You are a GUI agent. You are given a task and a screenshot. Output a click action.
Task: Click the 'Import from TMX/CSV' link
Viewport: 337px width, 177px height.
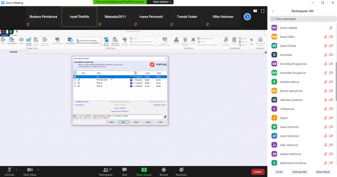[119, 111]
